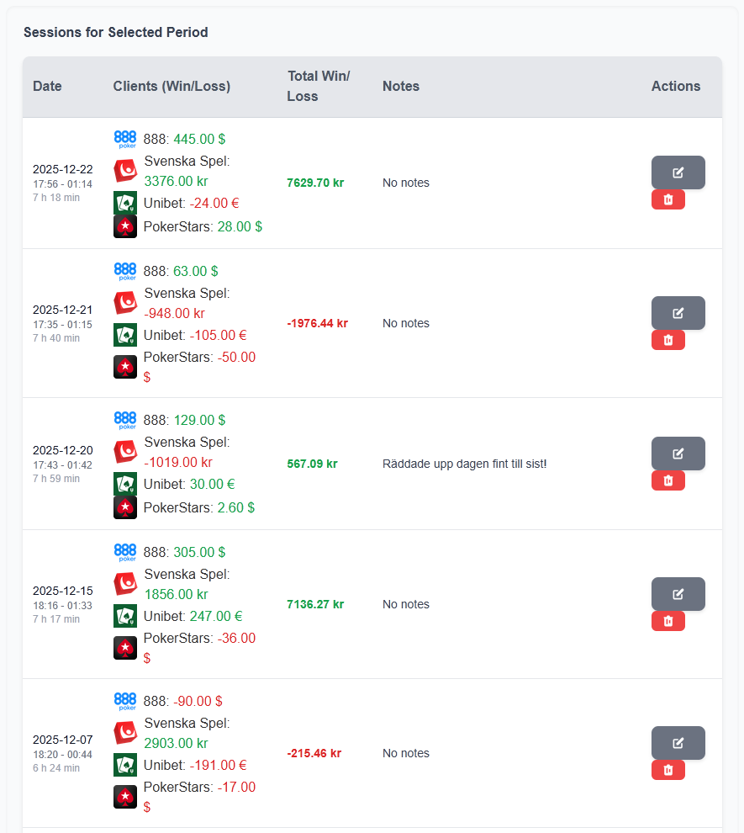The height and width of the screenshot is (833, 744).
Task: Click the PokerStars icon on the 2025-12-07 row
Action: click(125, 796)
